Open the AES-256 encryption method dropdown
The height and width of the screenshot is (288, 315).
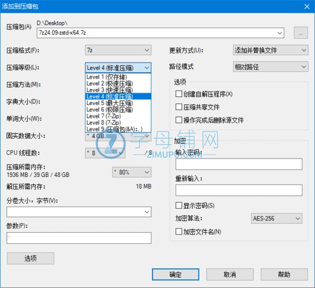(277, 219)
